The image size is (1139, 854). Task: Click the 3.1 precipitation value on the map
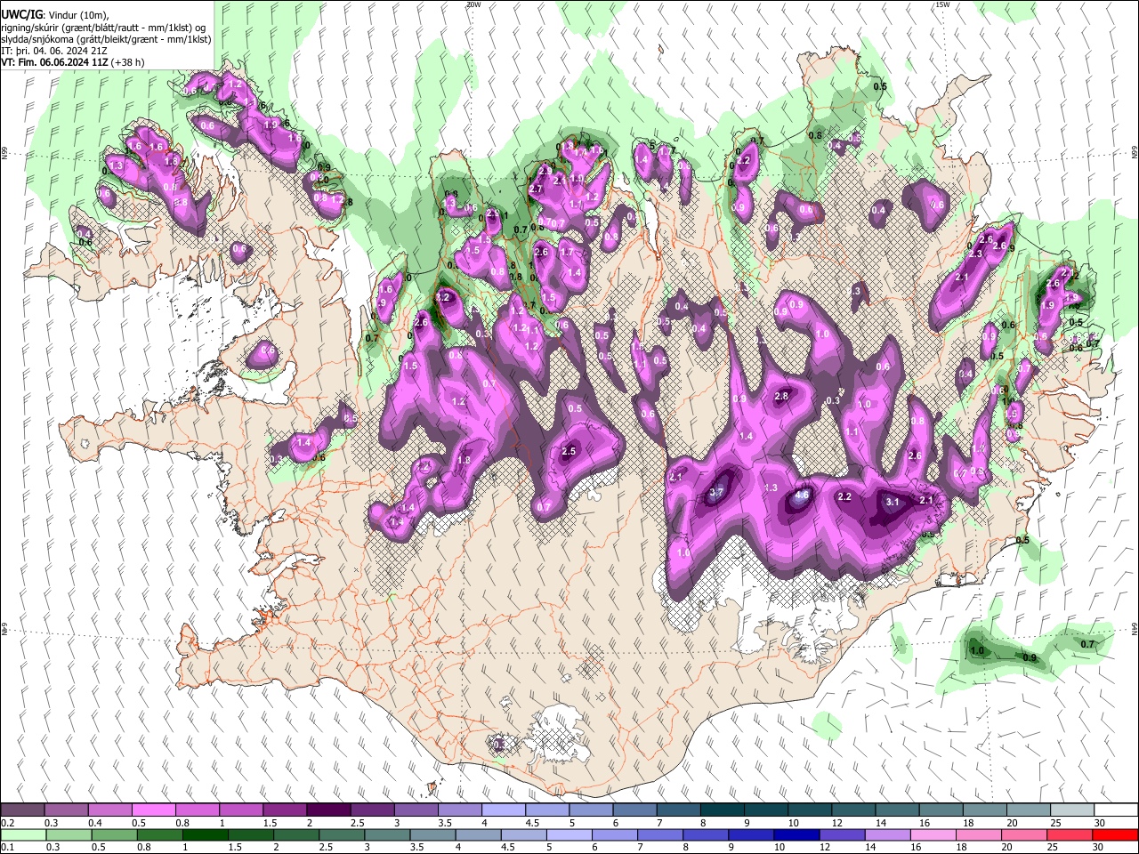pos(893,503)
